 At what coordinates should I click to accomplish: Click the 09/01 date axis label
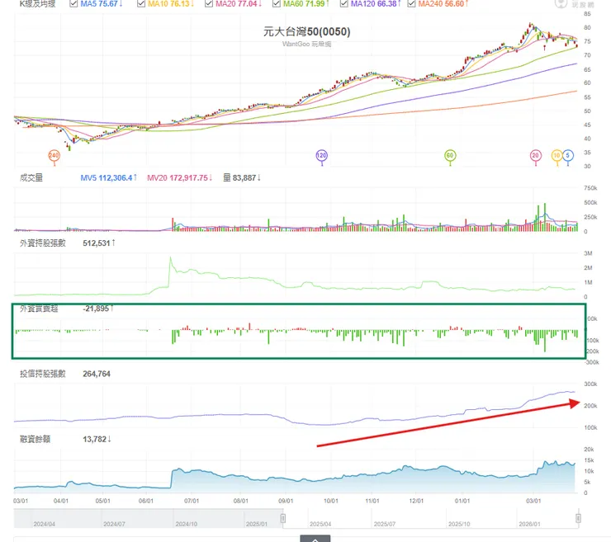pos(286,501)
